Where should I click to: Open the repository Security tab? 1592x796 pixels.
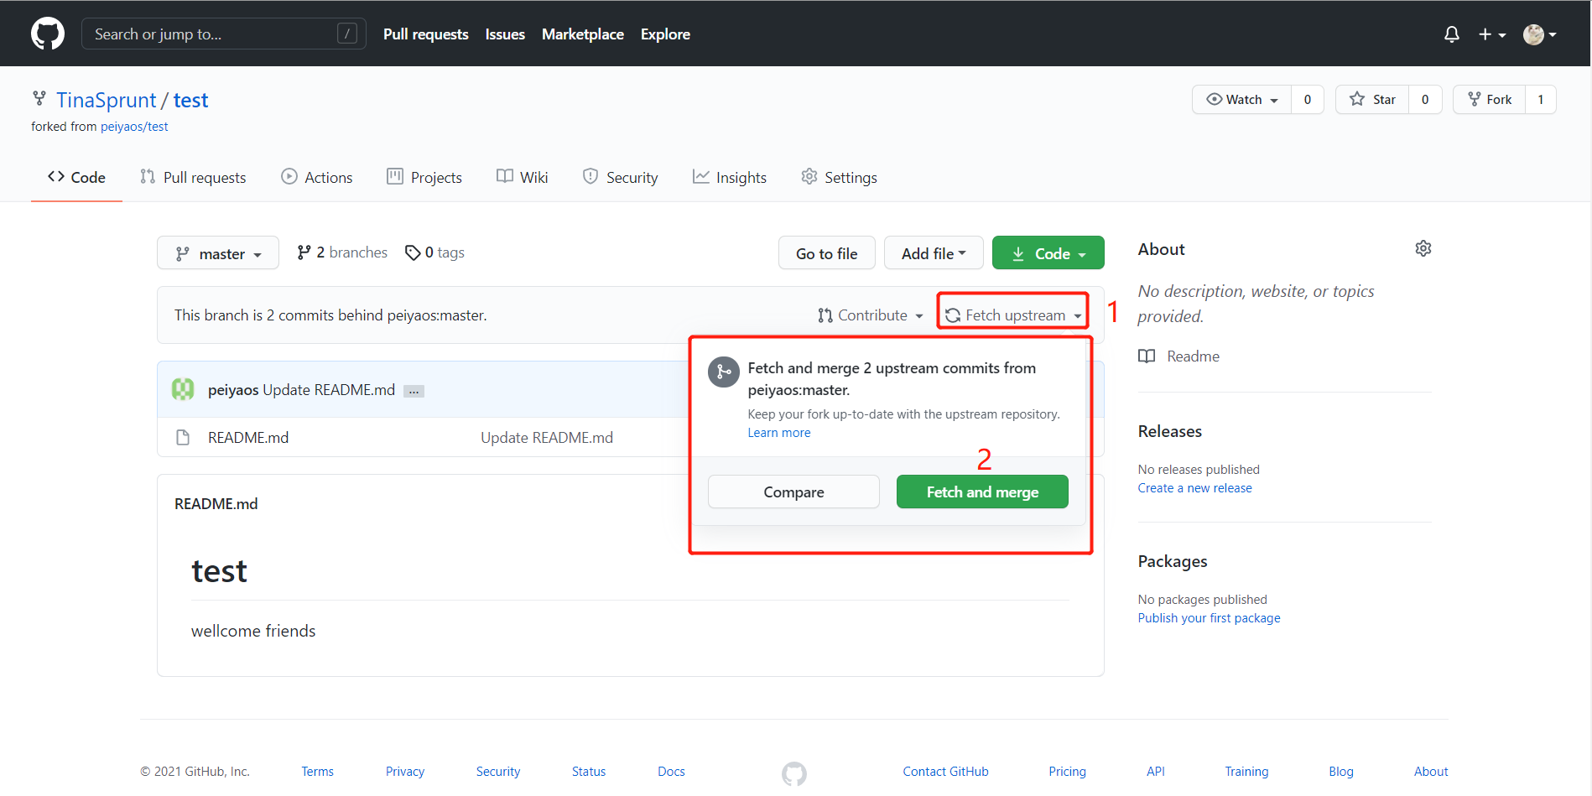621,177
